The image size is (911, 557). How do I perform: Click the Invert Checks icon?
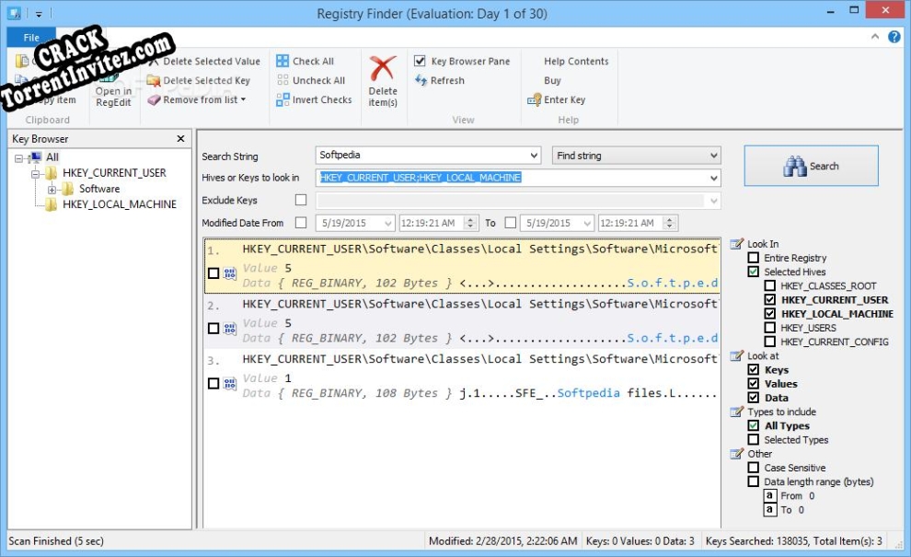283,99
